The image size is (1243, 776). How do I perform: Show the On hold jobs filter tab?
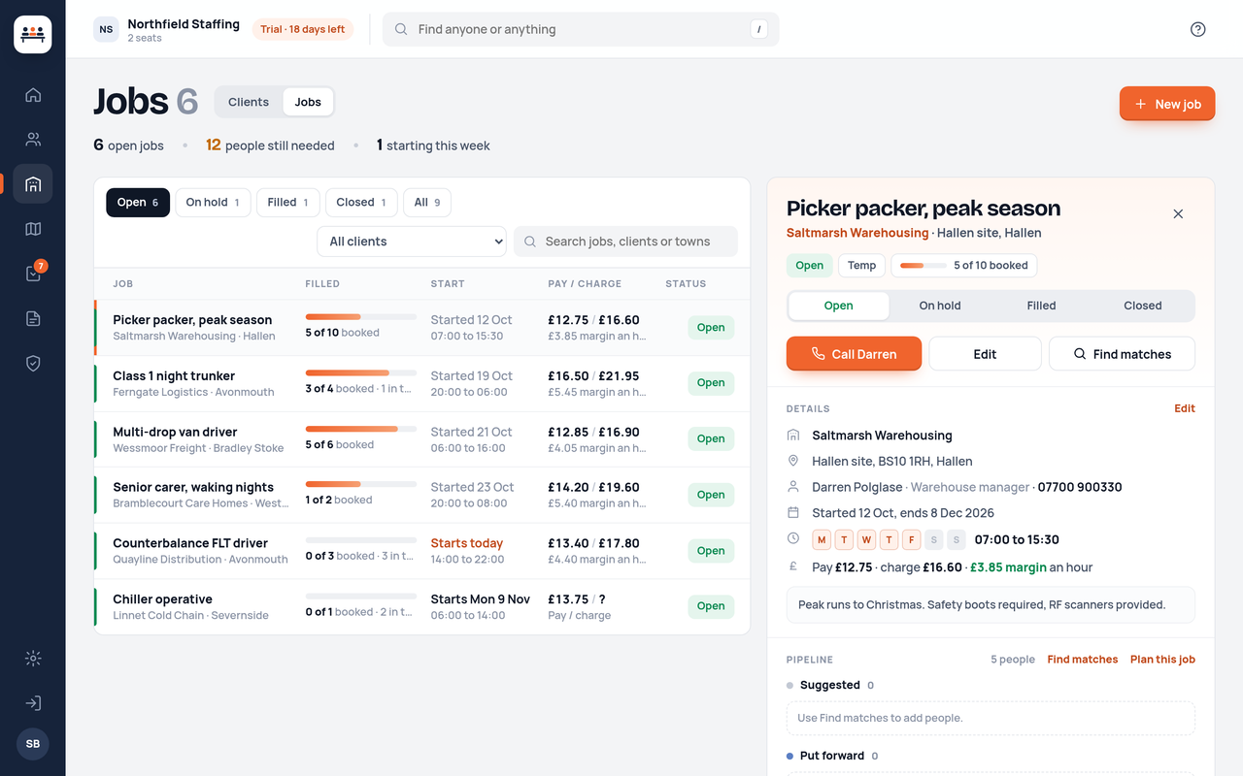coord(214,202)
